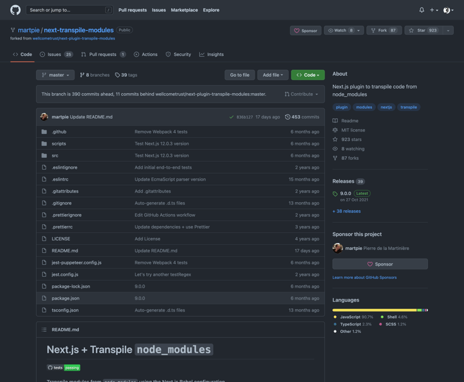Viewport: 464px width, 382px height.
Task: Switch to the Security tab
Action: (178, 54)
